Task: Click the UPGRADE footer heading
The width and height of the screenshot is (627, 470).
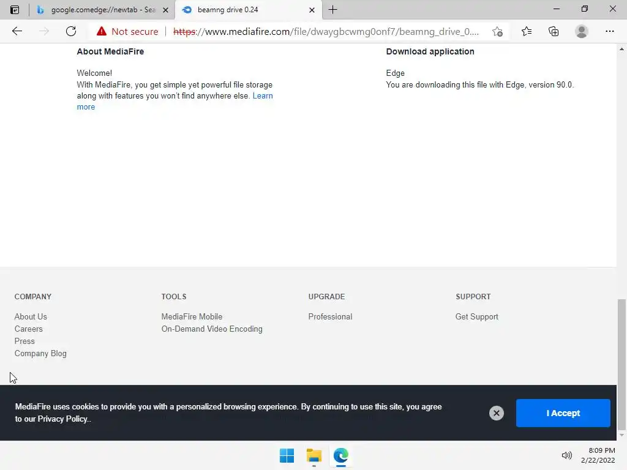Action: point(326,297)
